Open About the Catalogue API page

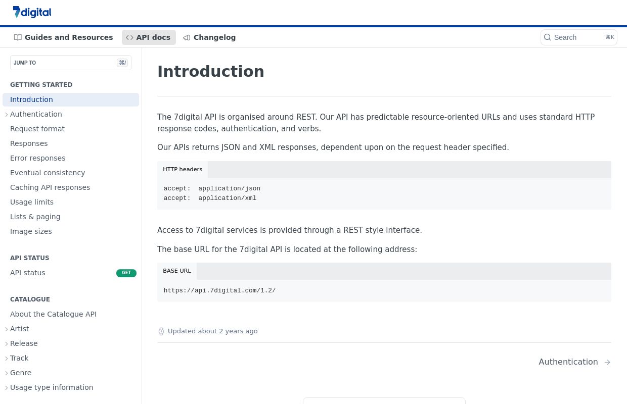(x=71, y=314)
